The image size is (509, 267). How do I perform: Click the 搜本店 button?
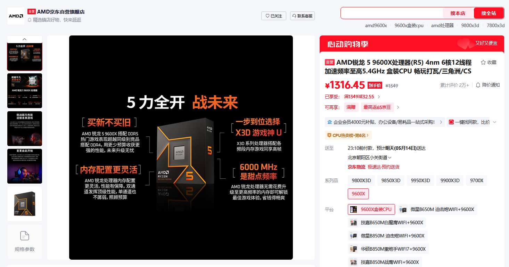point(458,13)
